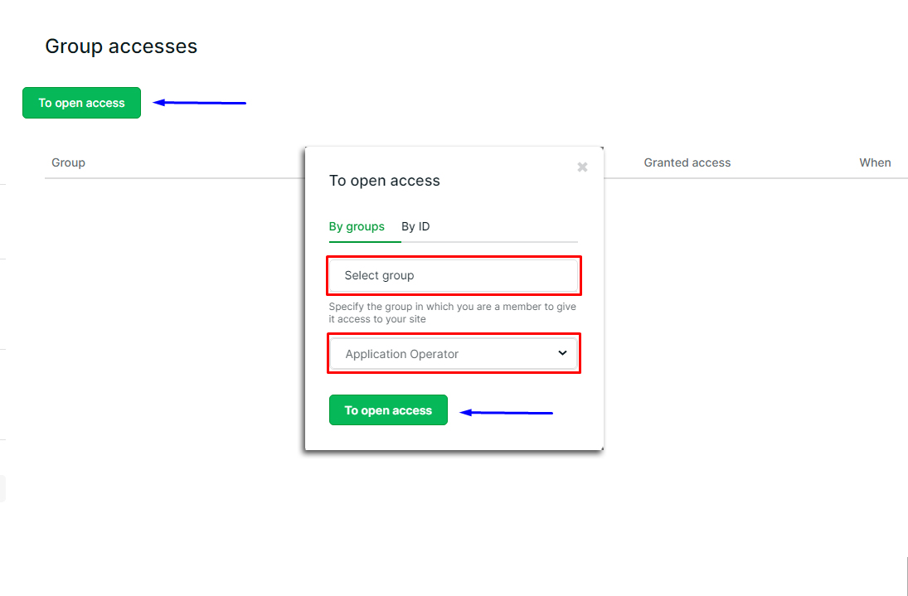Focus the Select group input field
This screenshot has width=908, height=596.
(x=454, y=275)
